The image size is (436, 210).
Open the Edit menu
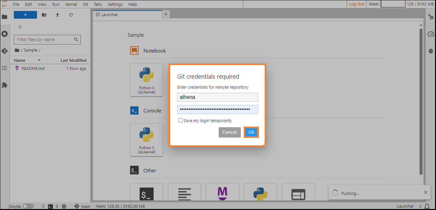(x=29, y=4)
